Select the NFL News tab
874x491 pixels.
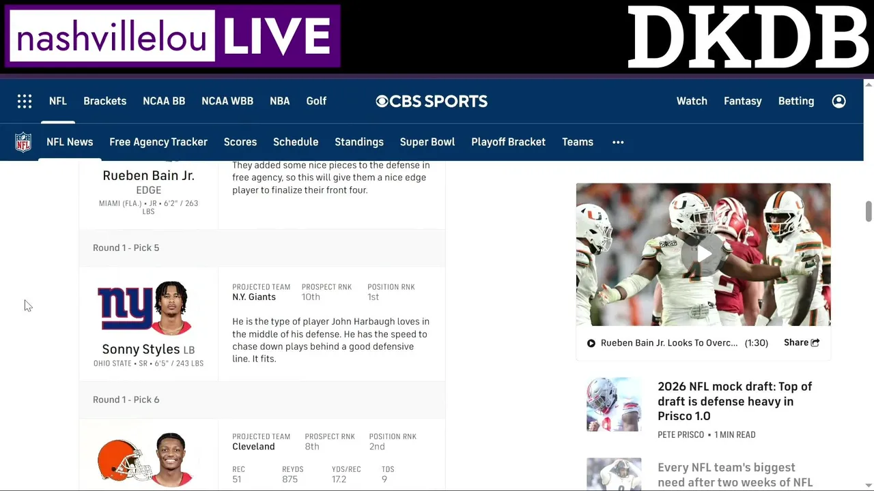coord(70,142)
